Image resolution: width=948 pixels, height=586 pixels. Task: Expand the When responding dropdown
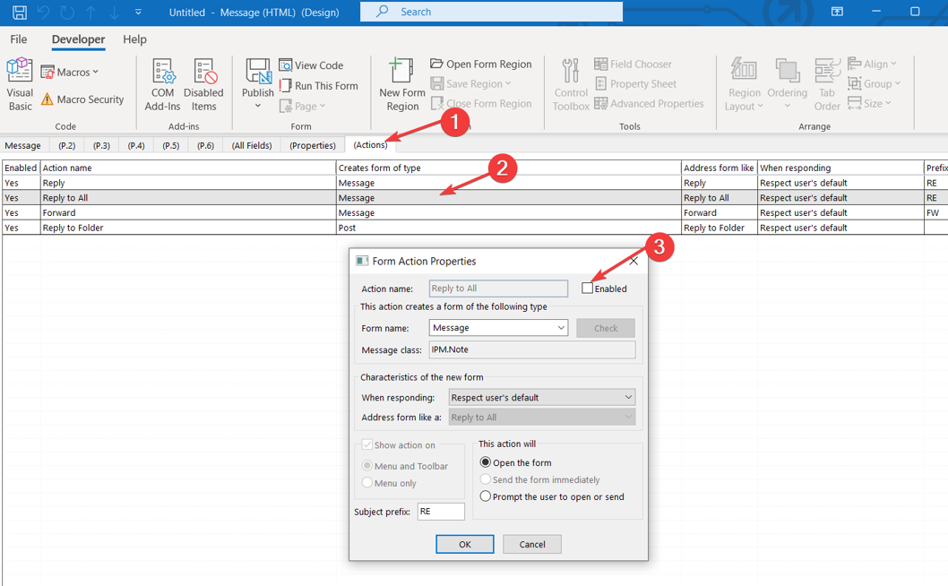(x=627, y=397)
